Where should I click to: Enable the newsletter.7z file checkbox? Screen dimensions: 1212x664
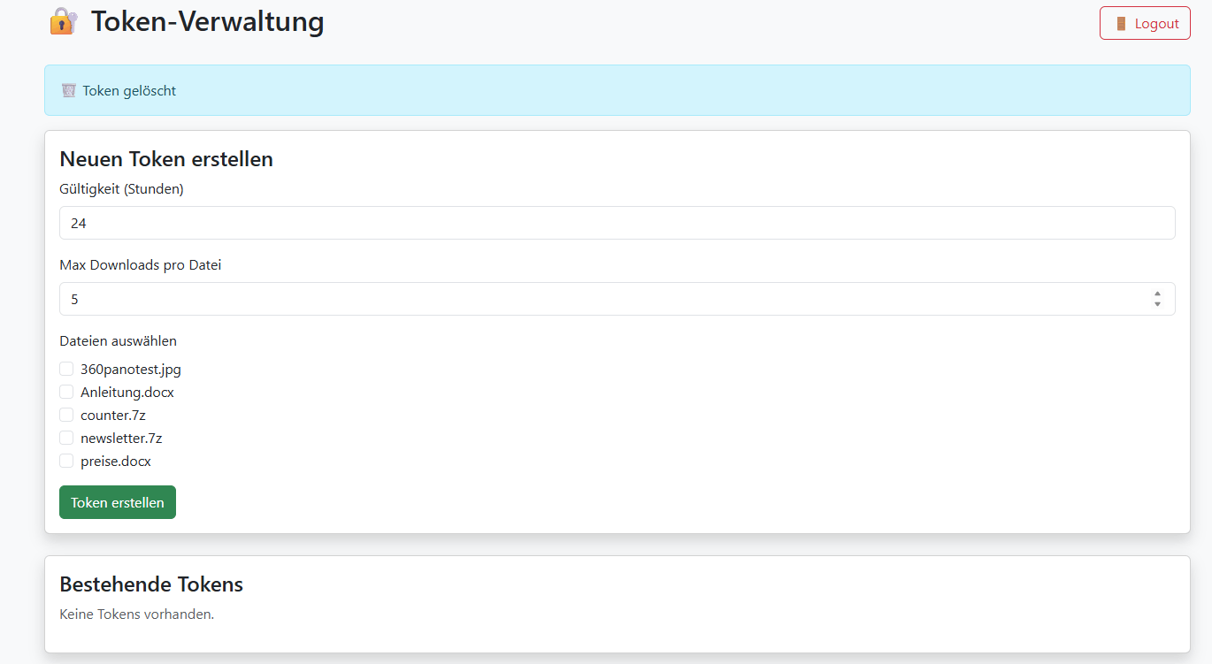66,438
